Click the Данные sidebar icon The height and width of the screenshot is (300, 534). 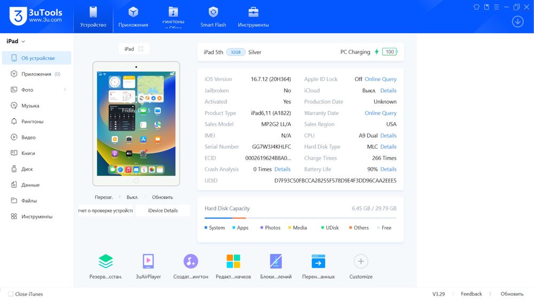coord(14,185)
